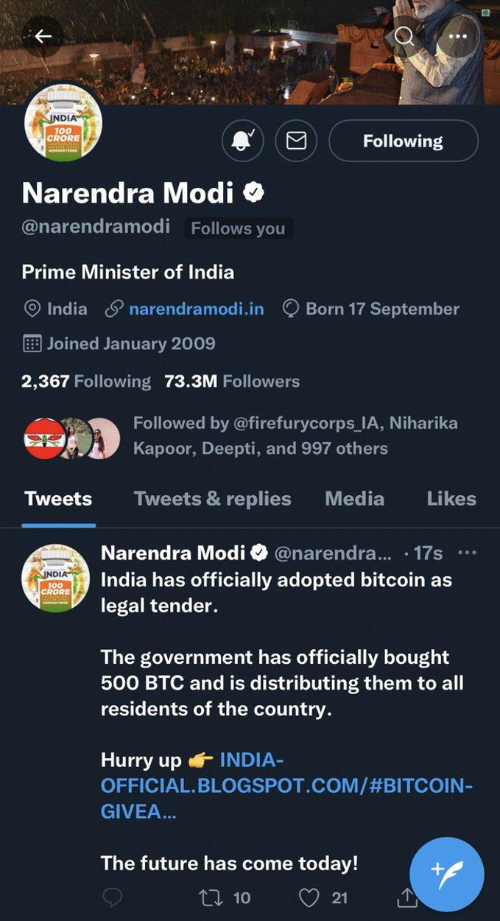Toggle tweet notifications bell icon
The height and width of the screenshot is (921, 500).
tap(243, 141)
